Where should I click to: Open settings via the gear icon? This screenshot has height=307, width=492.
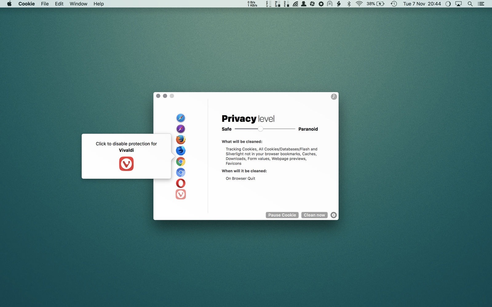[334, 215]
